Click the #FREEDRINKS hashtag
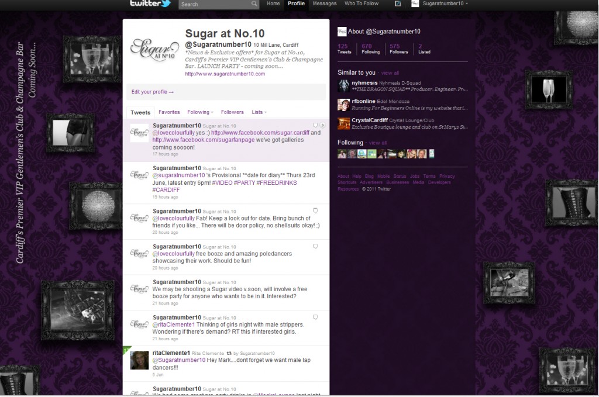Screen dimensions: 599x397 277,183
